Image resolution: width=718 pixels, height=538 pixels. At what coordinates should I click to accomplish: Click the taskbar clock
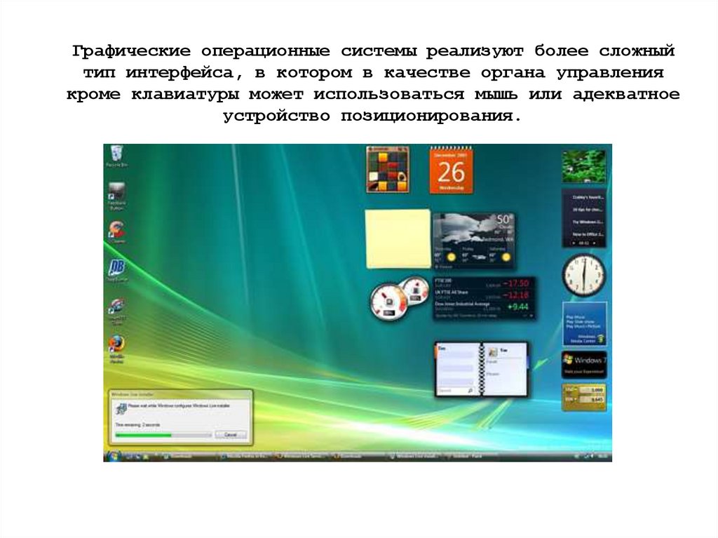tap(602, 457)
